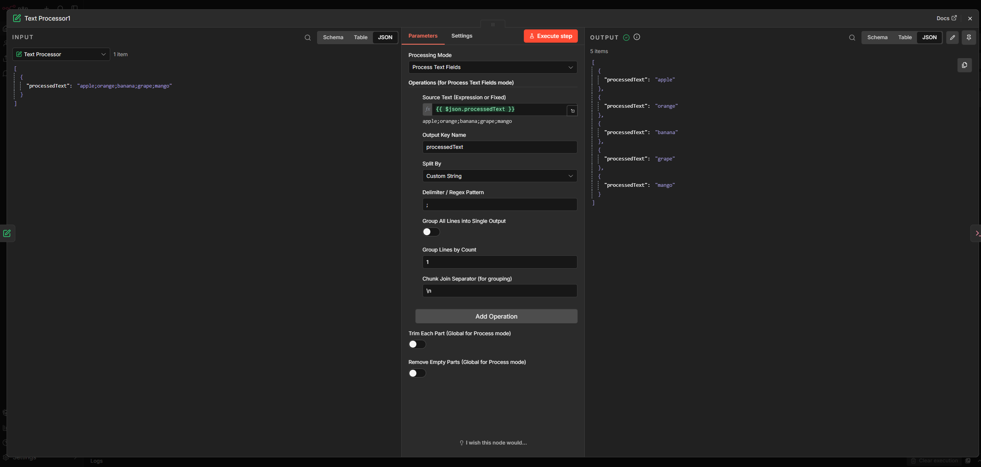Enable Trim Each Part switch
This screenshot has height=467, width=981.
[417, 344]
